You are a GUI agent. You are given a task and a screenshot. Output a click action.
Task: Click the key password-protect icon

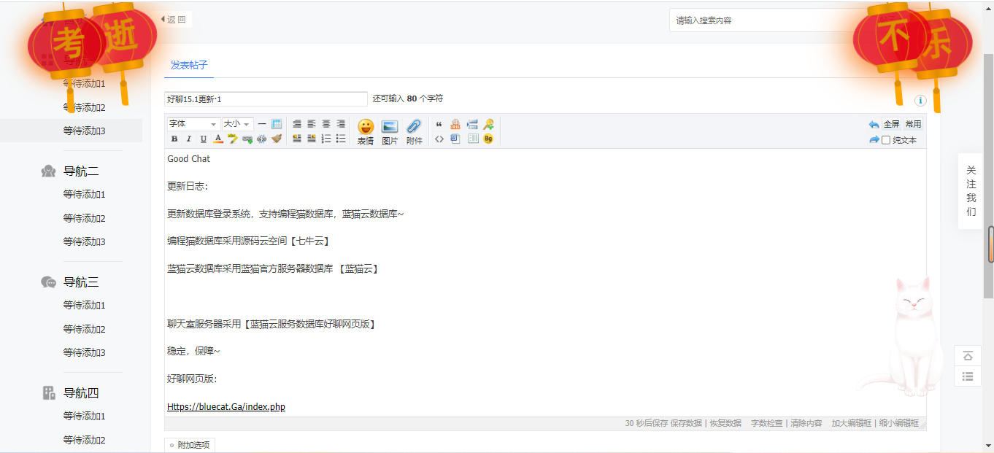(488, 124)
